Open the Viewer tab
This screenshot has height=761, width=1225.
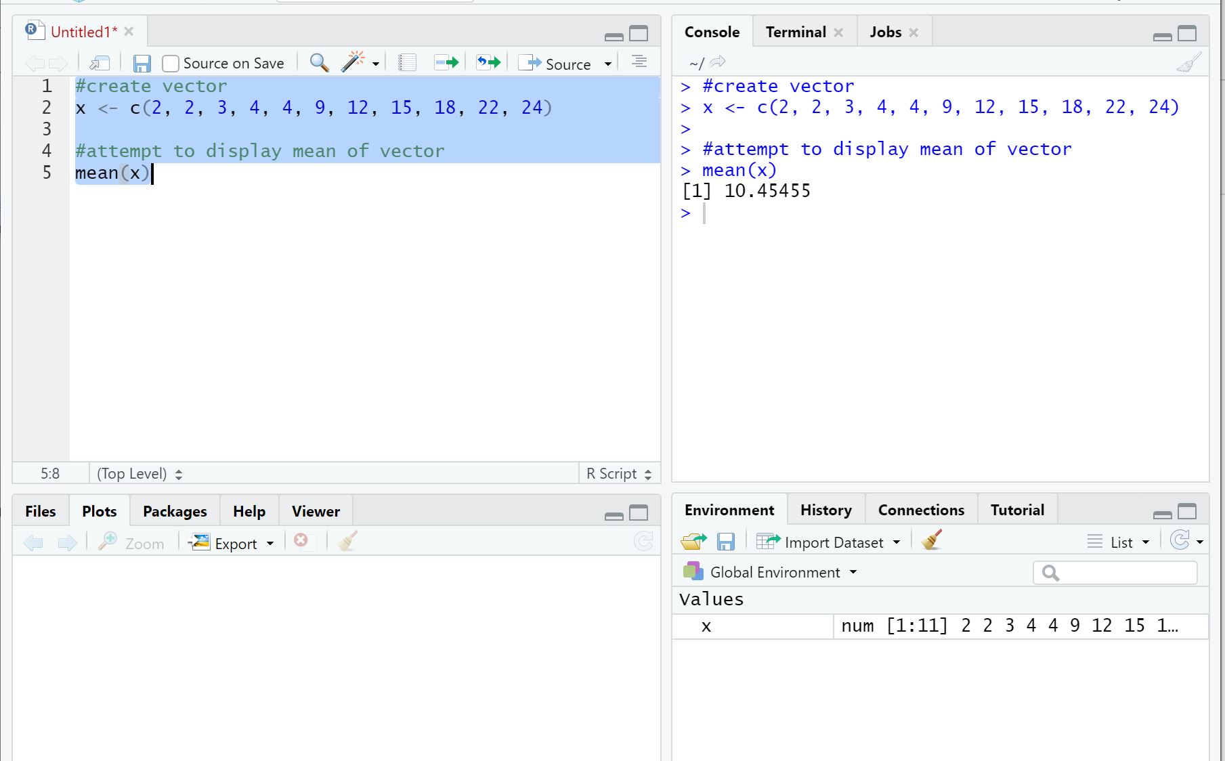[x=316, y=511]
